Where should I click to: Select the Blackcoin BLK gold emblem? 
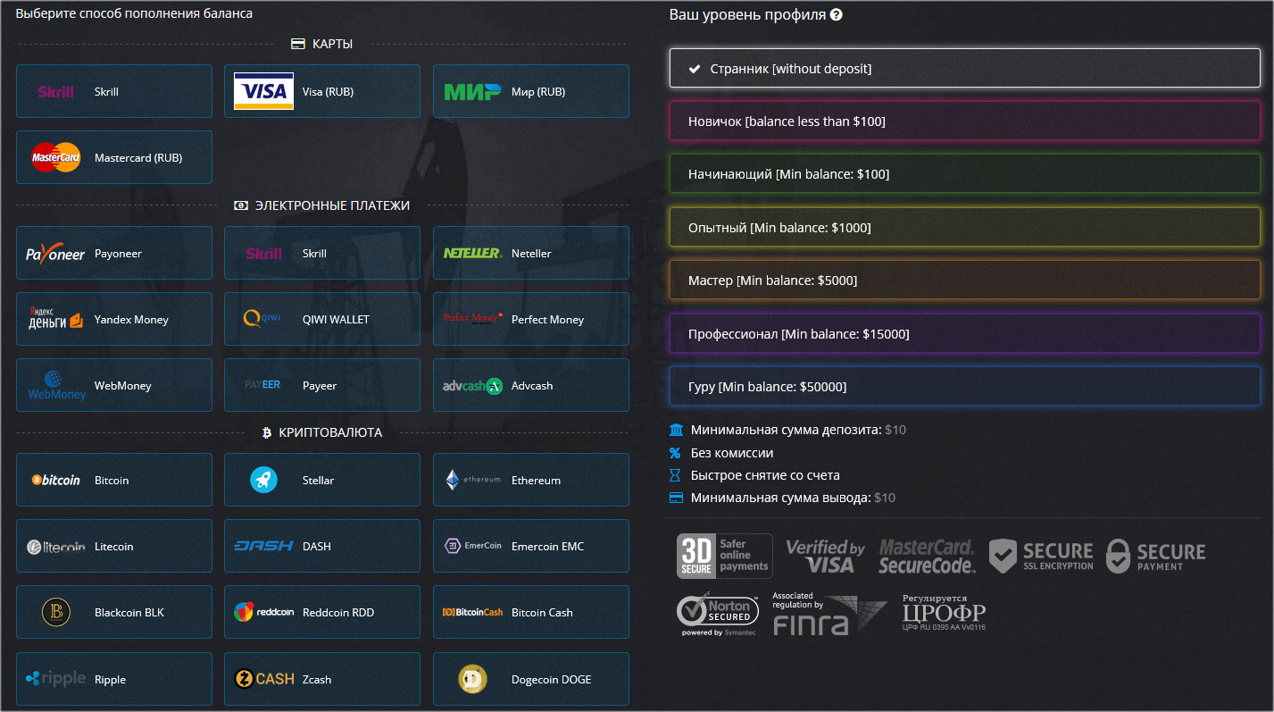pyautogui.click(x=55, y=612)
